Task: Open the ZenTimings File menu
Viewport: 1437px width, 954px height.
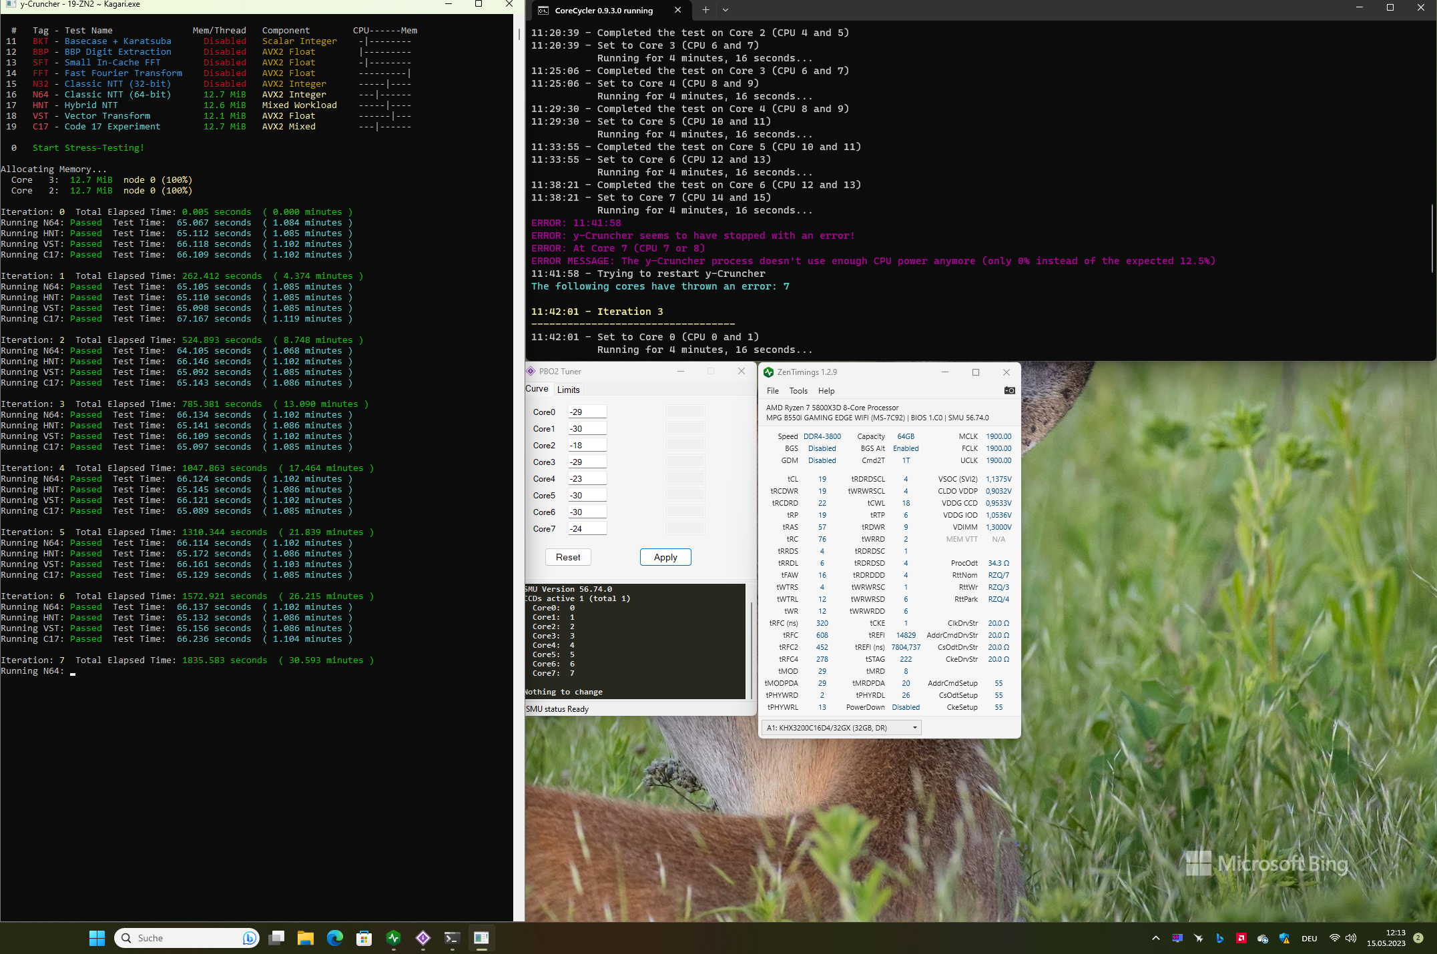Action: [772, 391]
